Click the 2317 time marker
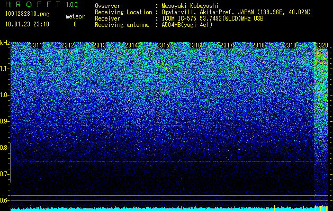Image resolution: width=333 pixels, height=211 pixels. tap(227, 45)
